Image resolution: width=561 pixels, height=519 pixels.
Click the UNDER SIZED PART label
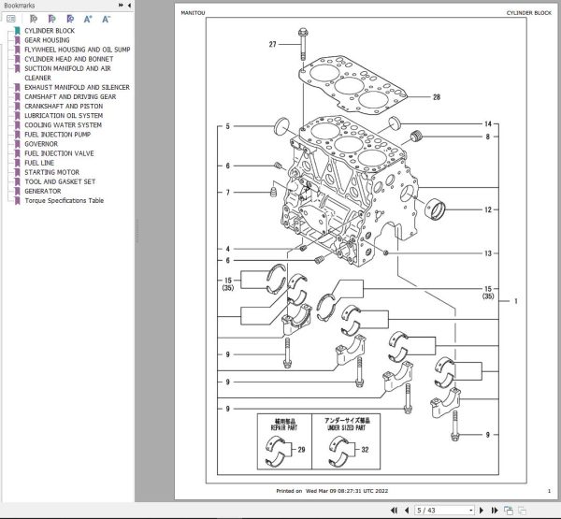(346, 427)
